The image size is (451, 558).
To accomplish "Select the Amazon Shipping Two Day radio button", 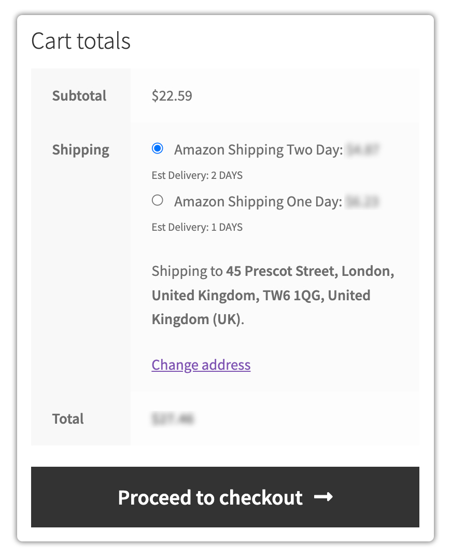I will coord(157,149).
